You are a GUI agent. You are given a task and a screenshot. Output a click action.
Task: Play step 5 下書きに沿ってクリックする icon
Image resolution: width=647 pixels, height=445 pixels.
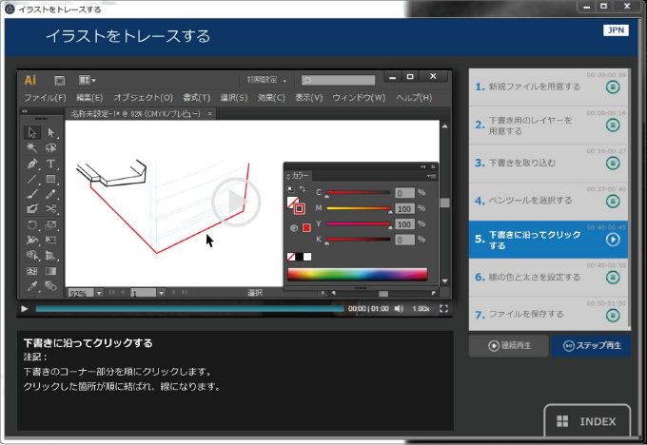[613, 240]
